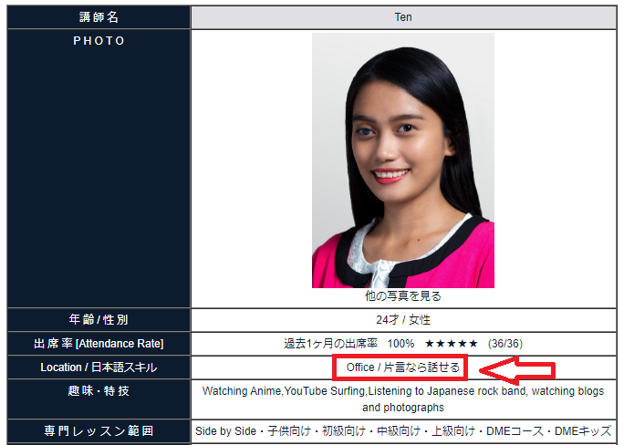624x445 pixels.
Task: Open the 他の写真を見る link
Action: (x=402, y=296)
